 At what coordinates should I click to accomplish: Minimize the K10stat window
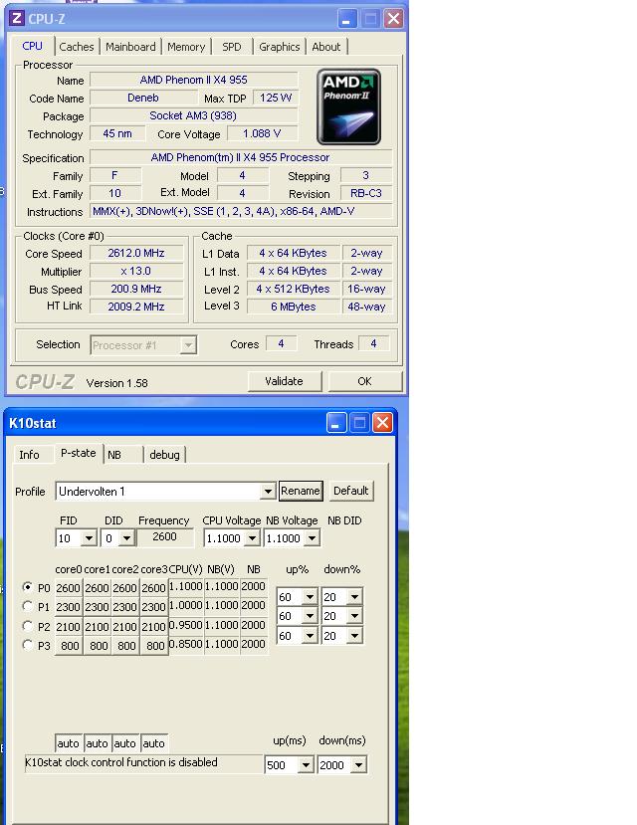336,423
